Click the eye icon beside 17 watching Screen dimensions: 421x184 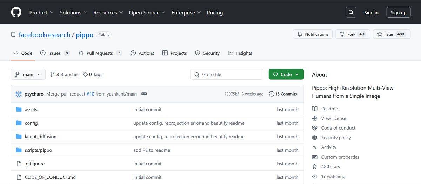[315, 176]
